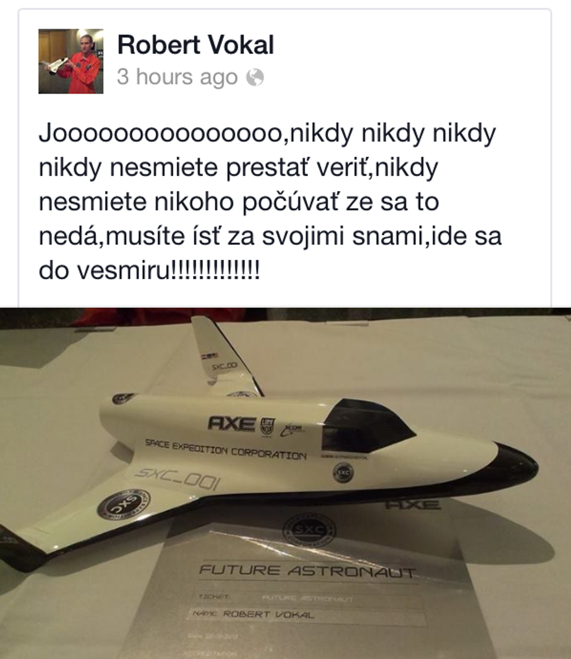Image resolution: width=571 pixels, height=659 pixels.
Task: Click the 'FUTURE ASTRONAUT' certificate heading
Action: click(307, 571)
